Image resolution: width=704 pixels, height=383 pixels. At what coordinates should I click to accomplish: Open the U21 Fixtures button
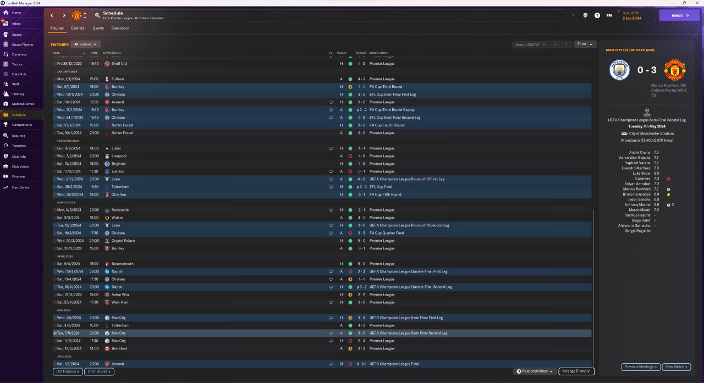pyautogui.click(x=68, y=371)
